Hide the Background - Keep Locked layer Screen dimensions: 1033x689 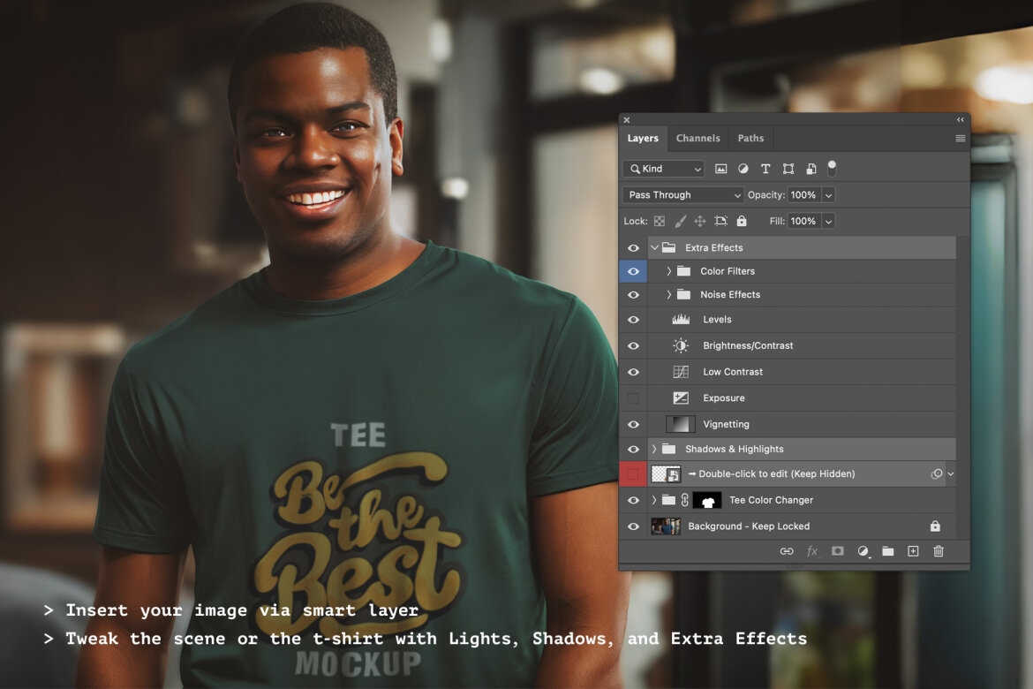pyautogui.click(x=633, y=526)
